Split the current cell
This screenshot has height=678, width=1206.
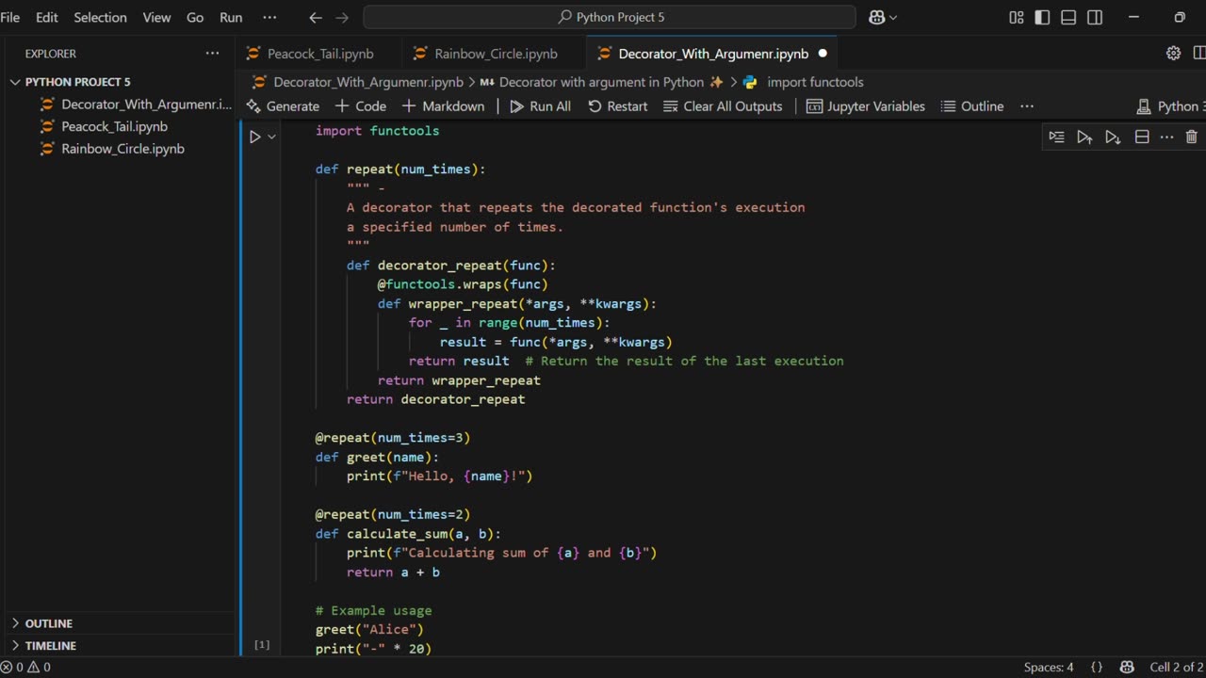pos(1141,137)
